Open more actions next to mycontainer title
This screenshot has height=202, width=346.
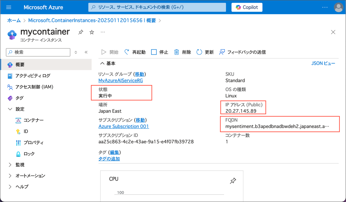tap(103, 32)
